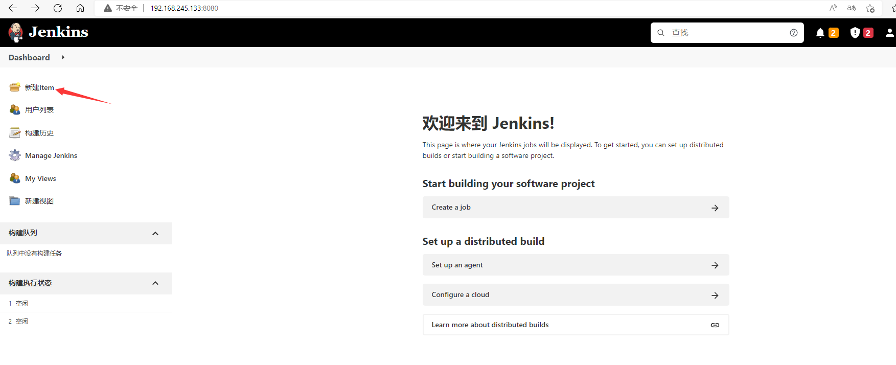This screenshot has height=365, width=896.
Task: Open 用户列表 link
Action: pos(39,110)
